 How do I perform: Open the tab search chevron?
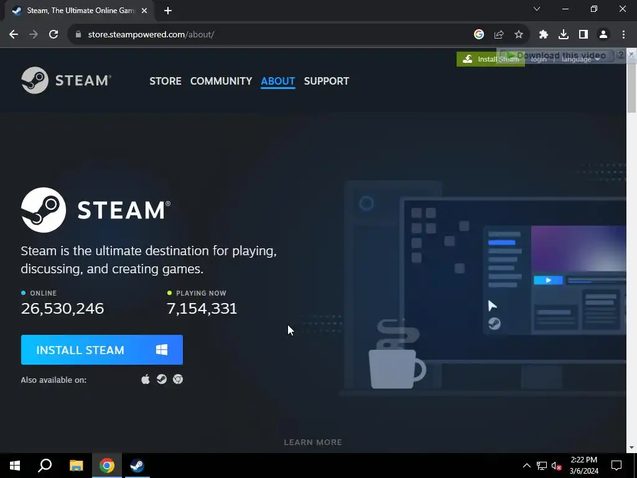tap(537, 9)
